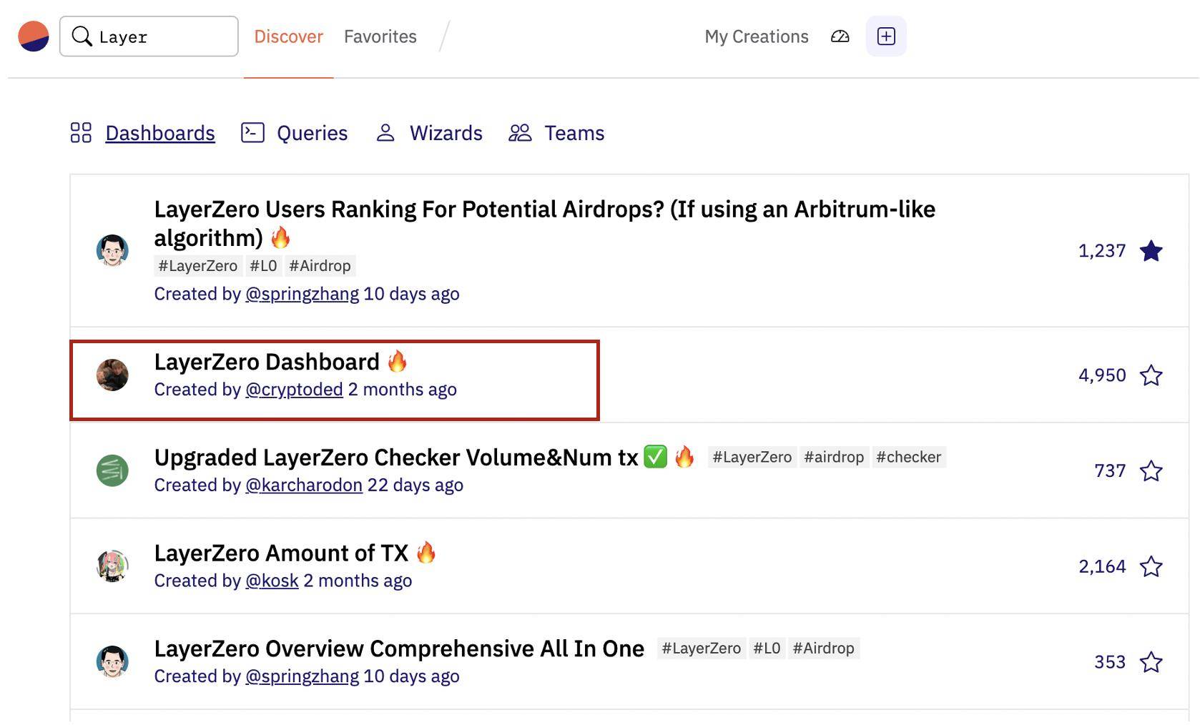
Task: Click the #LayerZero tag on Overview Comprehensive row
Action: pyautogui.click(x=702, y=648)
